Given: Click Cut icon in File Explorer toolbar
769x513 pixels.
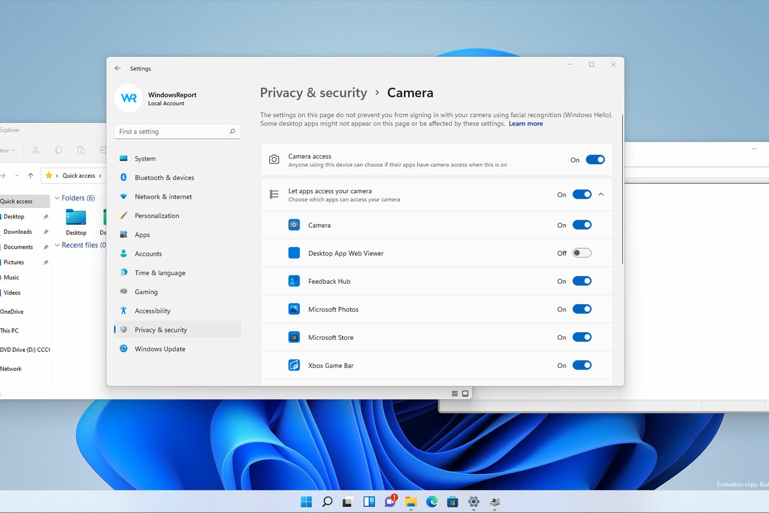Looking at the screenshot, I should [x=36, y=150].
